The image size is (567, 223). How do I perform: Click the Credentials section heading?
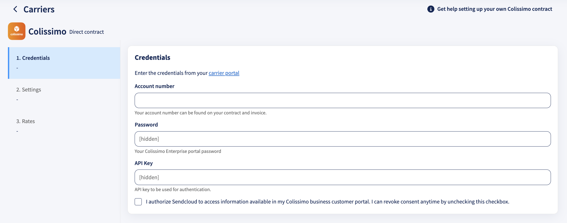[x=153, y=57]
